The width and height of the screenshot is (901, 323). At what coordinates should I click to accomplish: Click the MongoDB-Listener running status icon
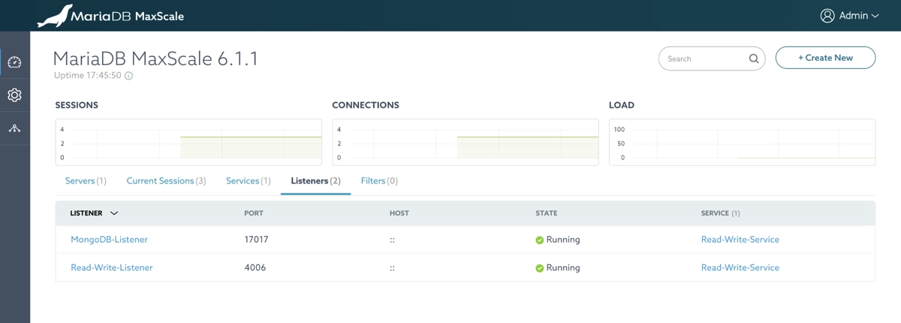539,240
